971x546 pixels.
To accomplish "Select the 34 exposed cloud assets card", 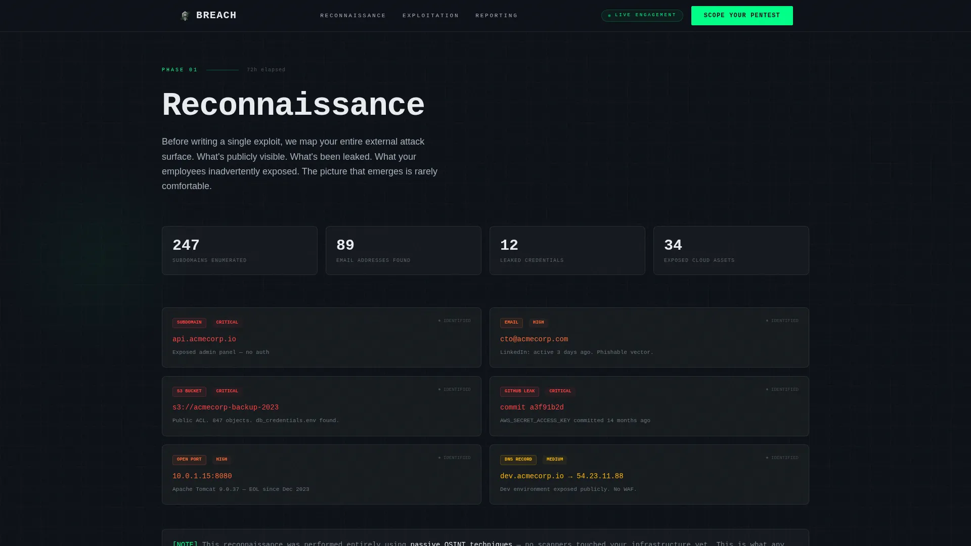I will (731, 251).
